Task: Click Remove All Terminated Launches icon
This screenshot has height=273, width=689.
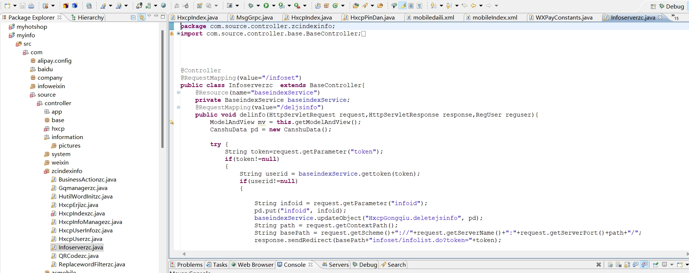Action: pos(599,265)
